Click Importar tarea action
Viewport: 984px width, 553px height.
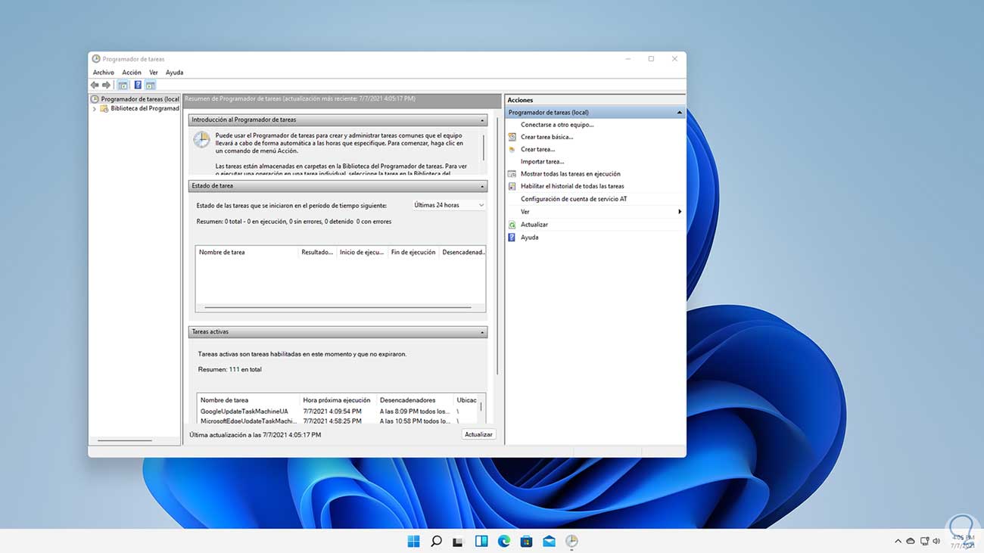[x=542, y=161]
